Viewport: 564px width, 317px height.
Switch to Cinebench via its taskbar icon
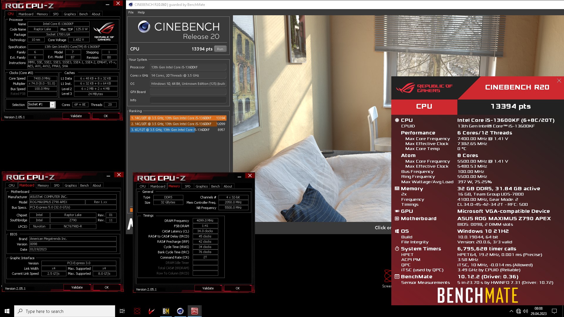180,311
